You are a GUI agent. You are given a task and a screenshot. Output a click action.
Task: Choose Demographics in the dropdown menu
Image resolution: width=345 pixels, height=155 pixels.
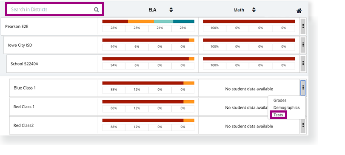pos(286,107)
